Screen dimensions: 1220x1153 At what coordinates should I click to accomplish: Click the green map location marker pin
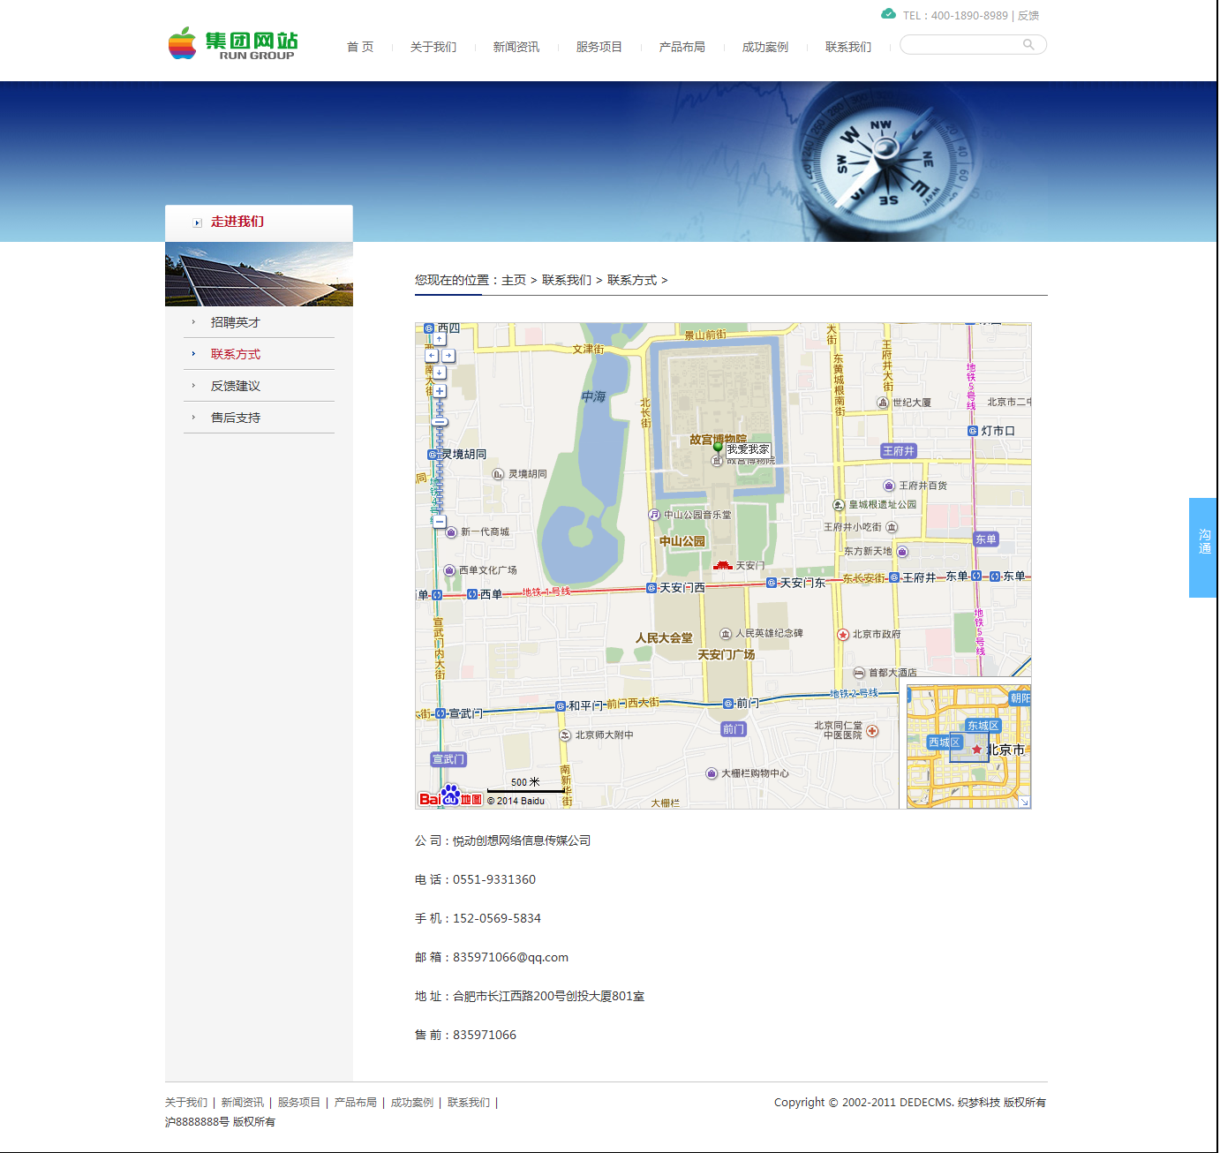coord(718,447)
